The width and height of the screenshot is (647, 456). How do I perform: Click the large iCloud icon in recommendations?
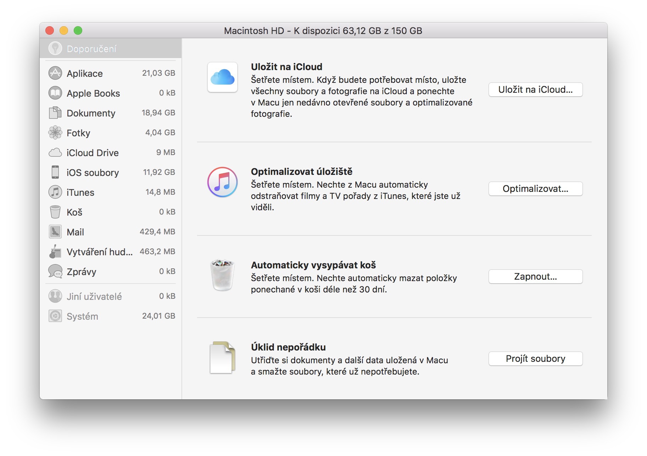pos(222,77)
